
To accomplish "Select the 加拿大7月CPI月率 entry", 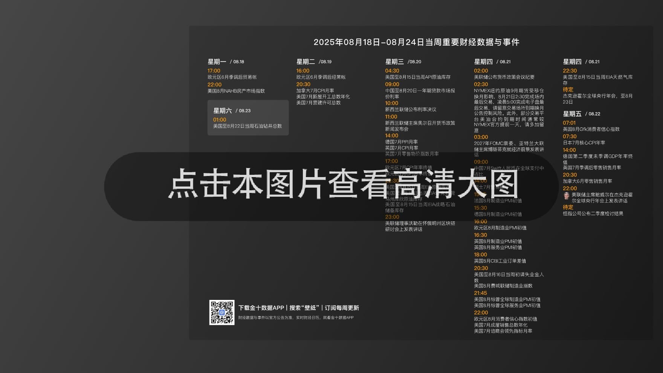I will [315, 91].
